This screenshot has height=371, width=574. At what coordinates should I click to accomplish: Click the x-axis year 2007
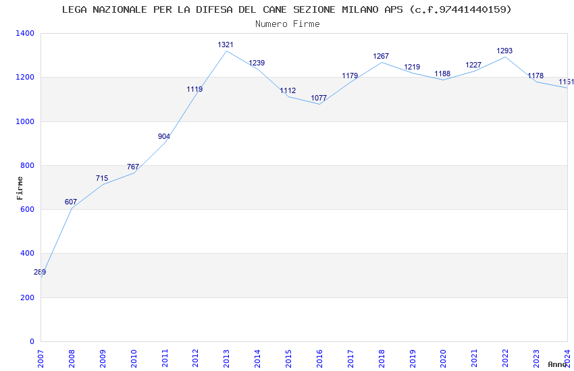[x=41, y=358]
